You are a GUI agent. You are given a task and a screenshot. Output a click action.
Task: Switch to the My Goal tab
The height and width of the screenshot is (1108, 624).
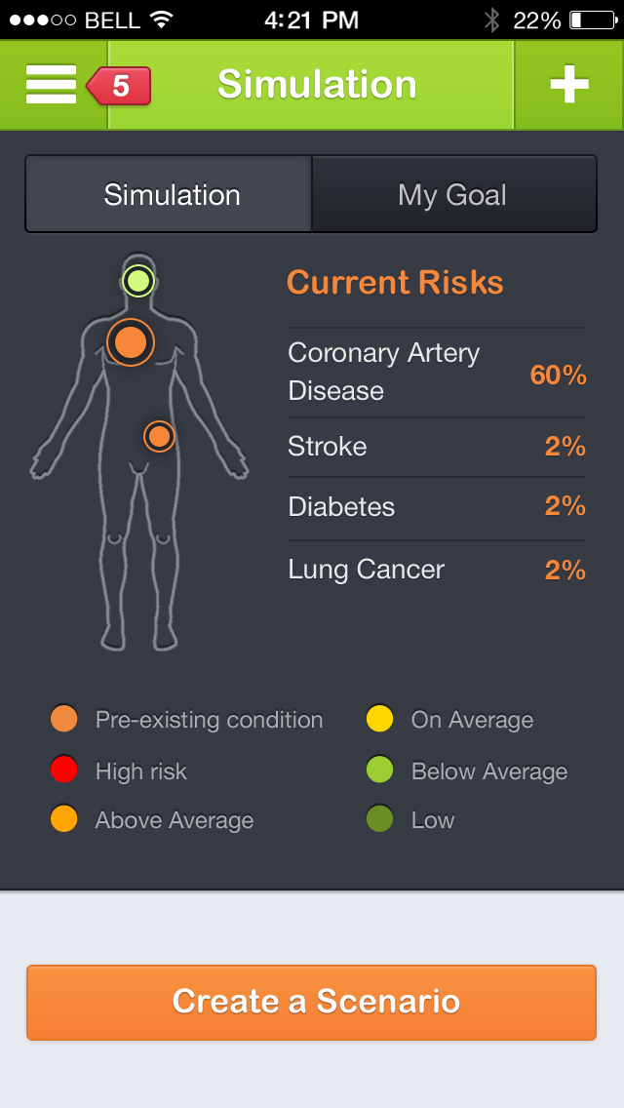point(452,194)
